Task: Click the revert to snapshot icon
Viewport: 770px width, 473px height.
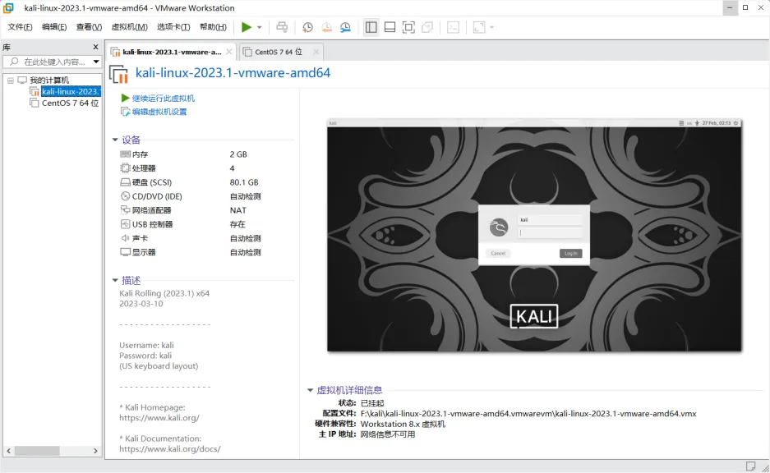Action: [326, 27]
